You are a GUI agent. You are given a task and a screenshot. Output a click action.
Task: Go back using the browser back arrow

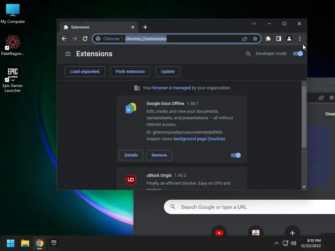[64, 39]
